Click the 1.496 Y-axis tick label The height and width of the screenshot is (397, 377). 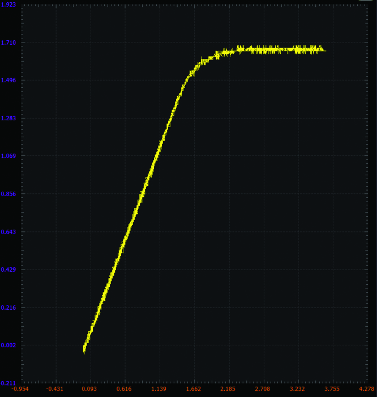coord(8,81)
